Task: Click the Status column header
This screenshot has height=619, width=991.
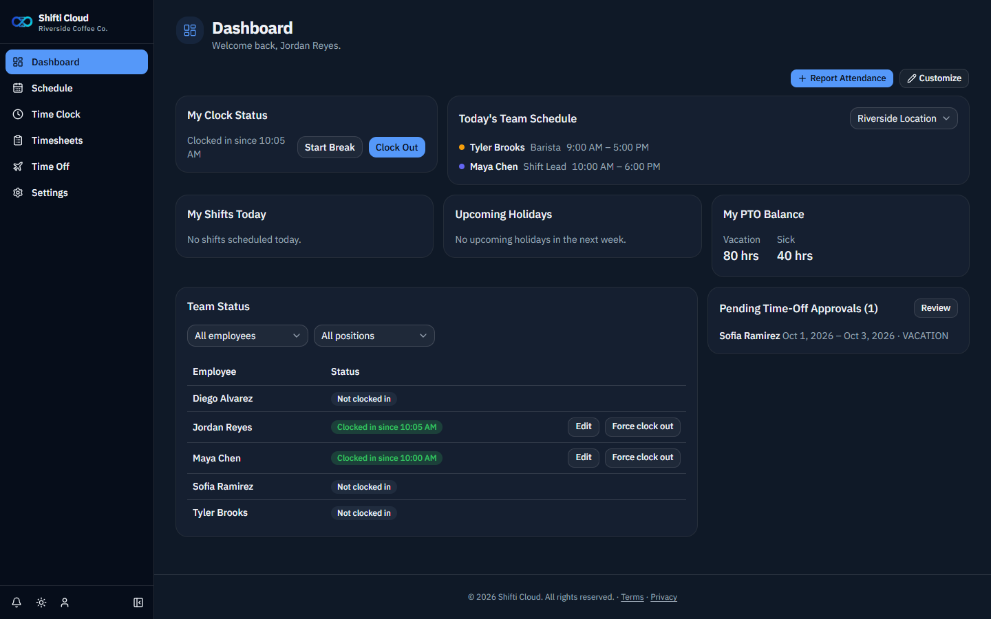Action: click(345, 371)
